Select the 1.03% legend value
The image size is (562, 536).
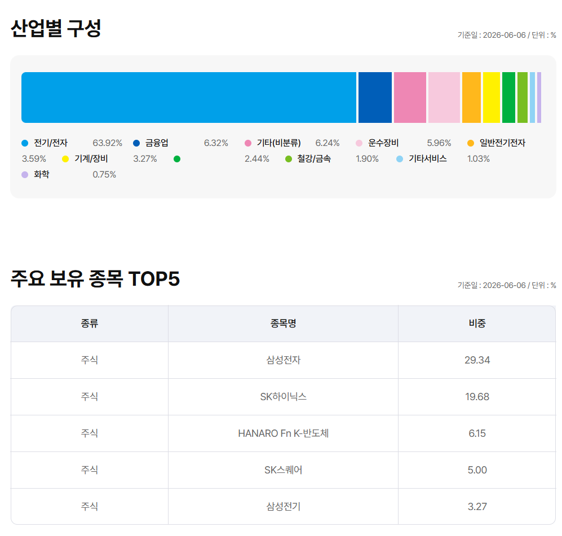(x=478, y=159)
